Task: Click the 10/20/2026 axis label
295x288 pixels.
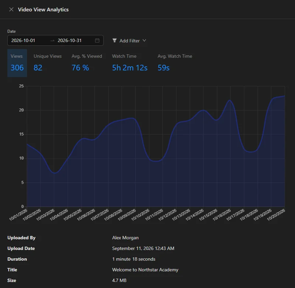Action: pos(276,215)
